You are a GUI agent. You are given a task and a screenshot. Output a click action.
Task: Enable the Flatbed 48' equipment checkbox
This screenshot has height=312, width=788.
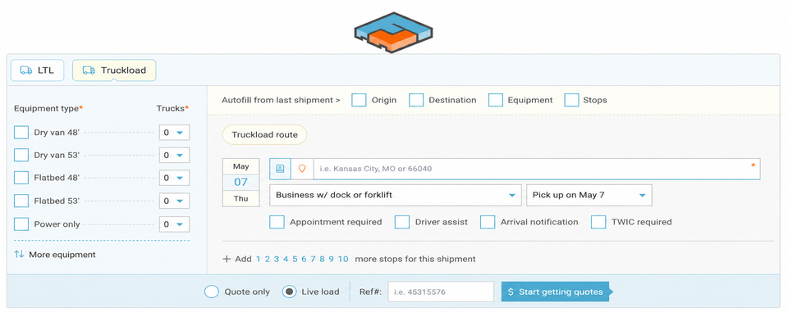click(x=21, y=178)
